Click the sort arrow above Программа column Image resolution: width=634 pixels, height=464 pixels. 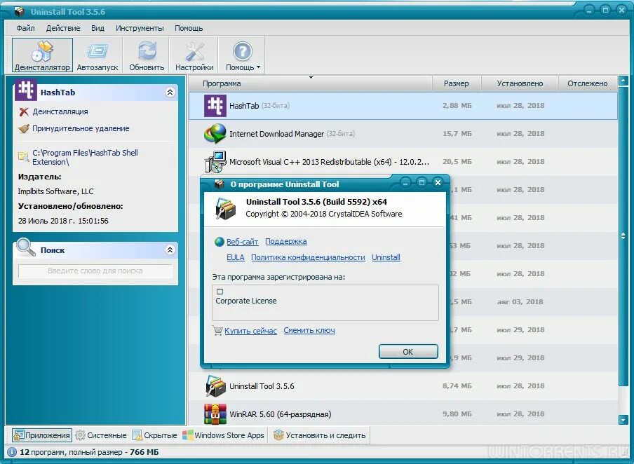(x=311, y=77)
